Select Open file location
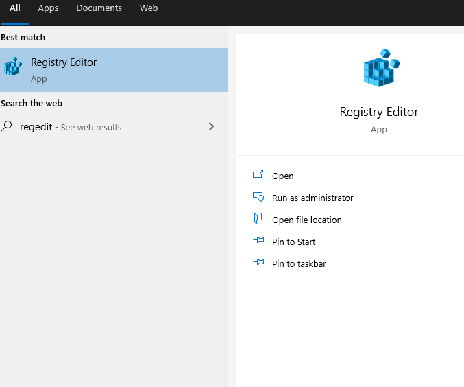Viewport: 464px width, 387px height. point(307,220)
